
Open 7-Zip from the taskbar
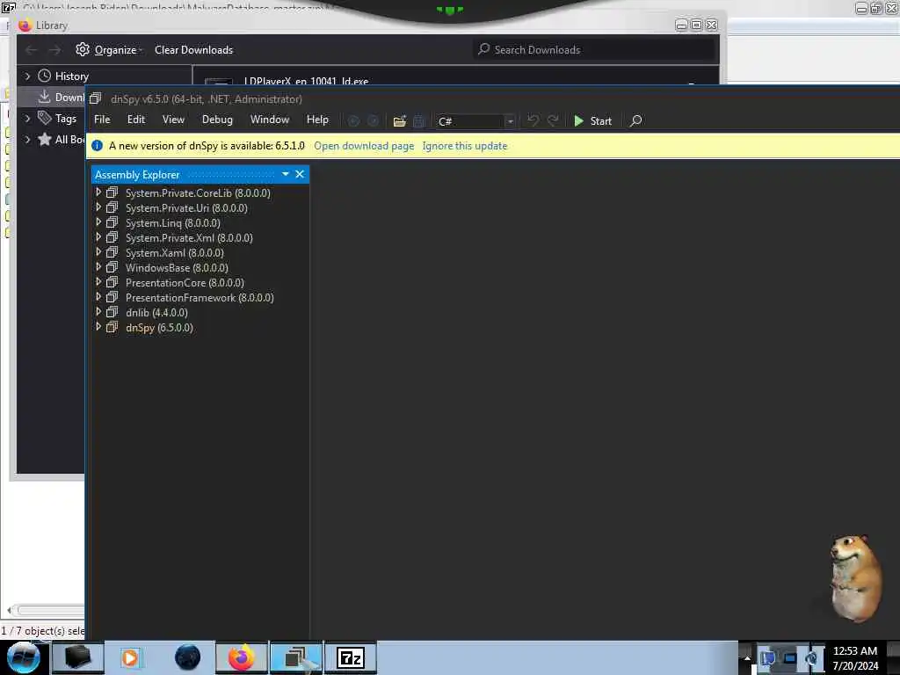coord(351,657)
